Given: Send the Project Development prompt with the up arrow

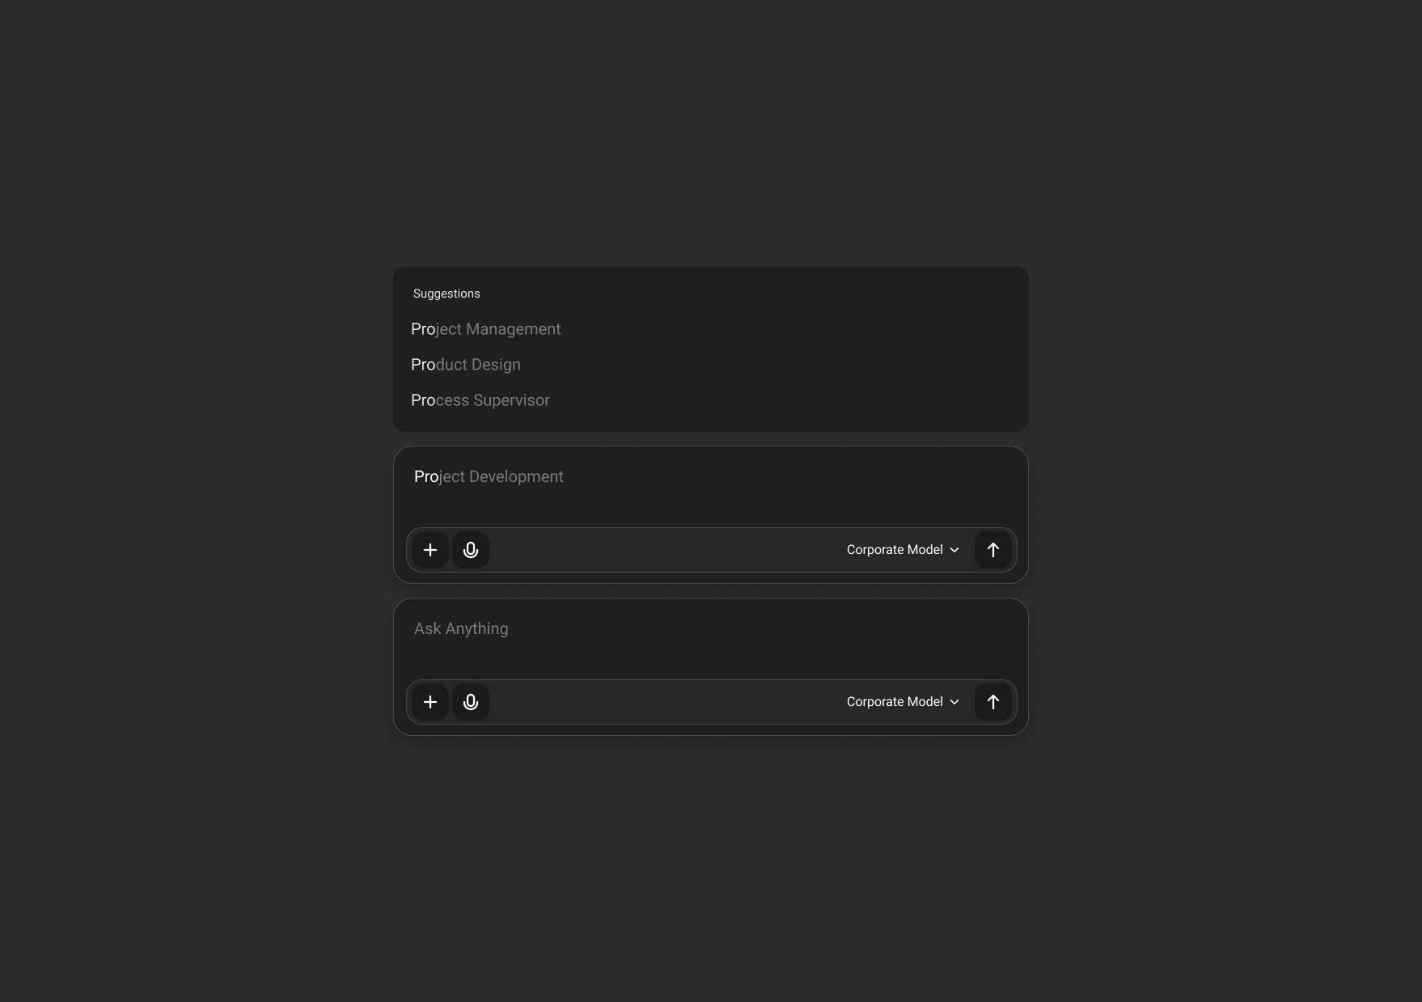Looking at the screenshot, I should [x=993, y=550].
